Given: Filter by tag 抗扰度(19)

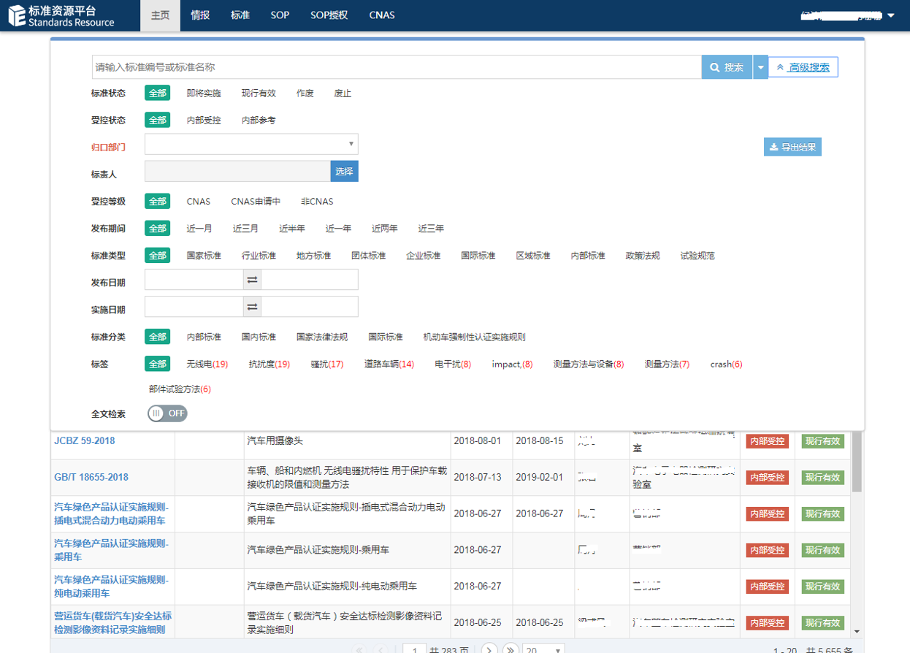Looking at the screenshot, I should click(269, 364).
